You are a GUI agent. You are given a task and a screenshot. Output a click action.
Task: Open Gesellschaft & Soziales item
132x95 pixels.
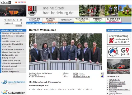click(x=13, y=61)
